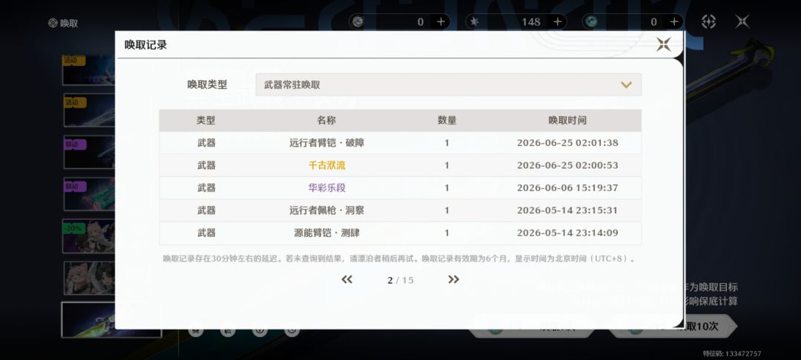Select the 远行者臂铠·破障 entry
This screenshot has width=801, height=360.
click(327, 143)
